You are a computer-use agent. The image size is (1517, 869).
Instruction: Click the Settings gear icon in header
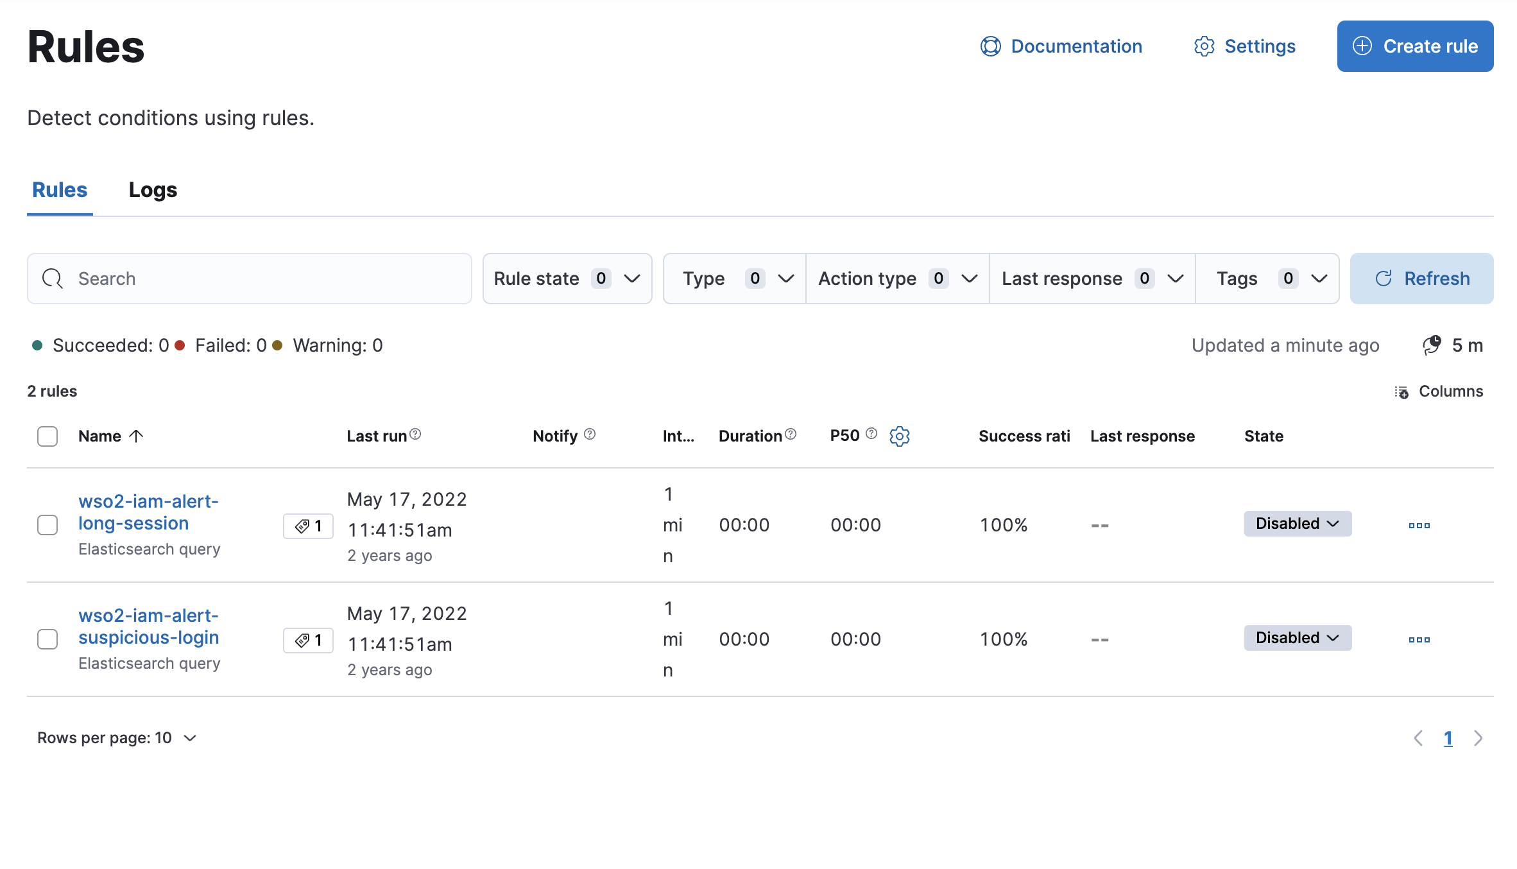pos(1204,46)
